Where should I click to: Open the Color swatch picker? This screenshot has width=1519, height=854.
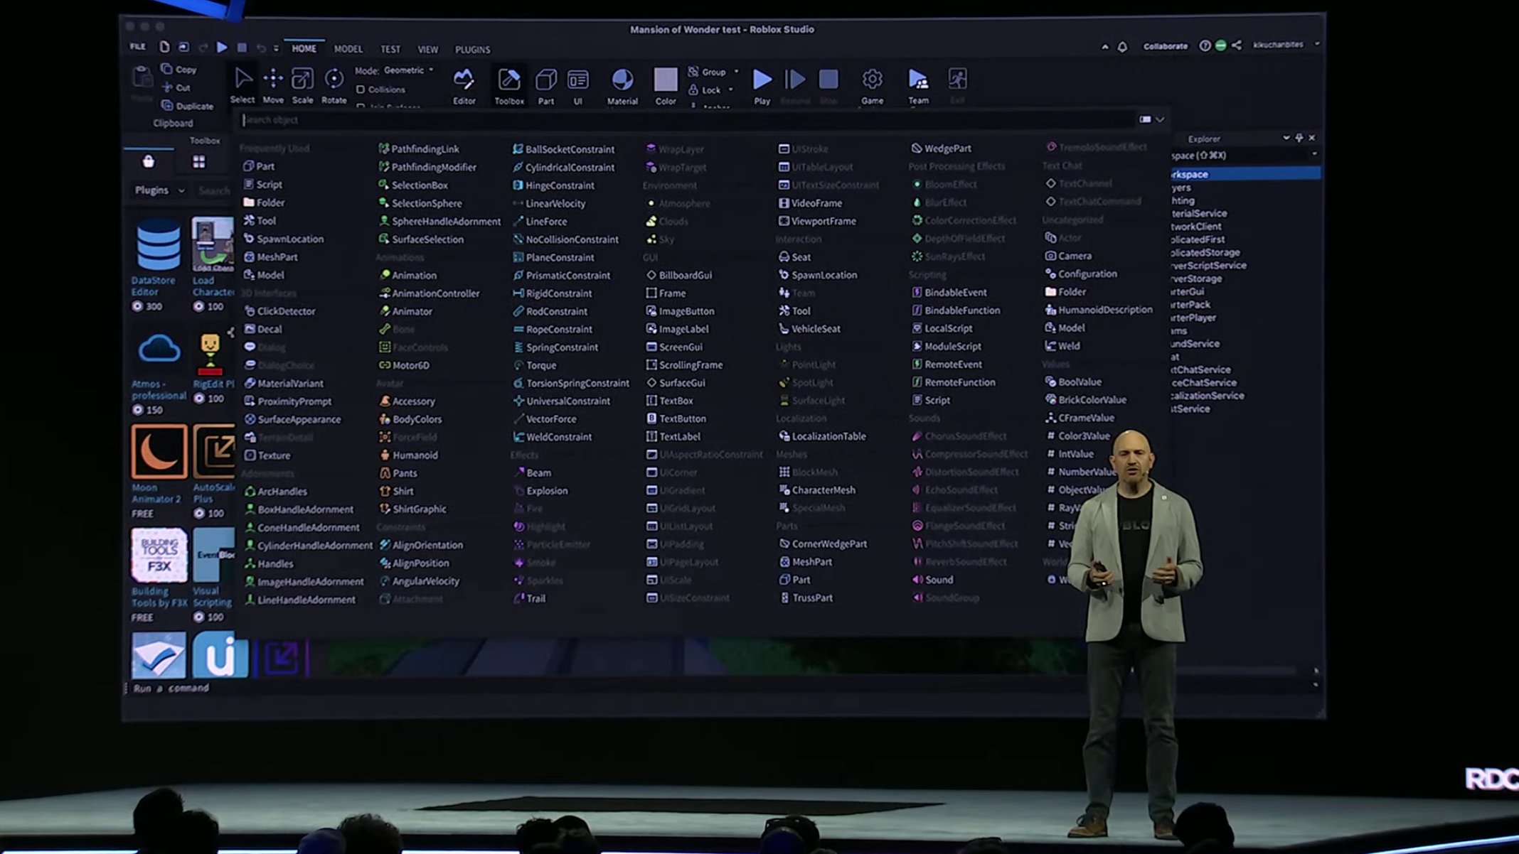pyautogui.click(x=666, y=86)
